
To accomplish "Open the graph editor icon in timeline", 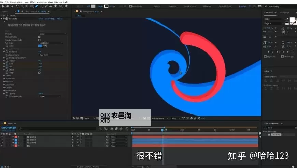I will tap(127, 129).
